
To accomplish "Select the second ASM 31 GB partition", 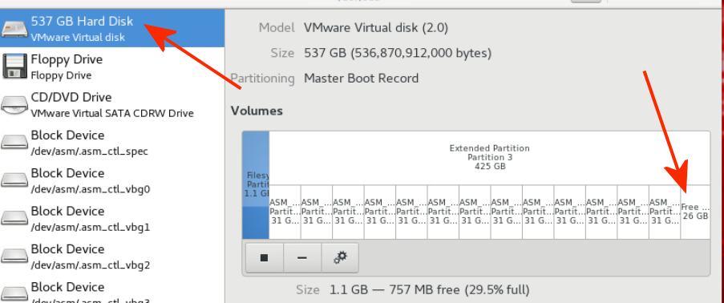I will tap(317, 212).
